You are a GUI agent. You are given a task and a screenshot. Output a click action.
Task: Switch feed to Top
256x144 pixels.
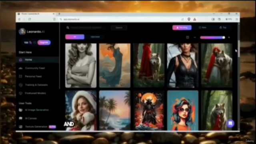(x=223, y=28)
